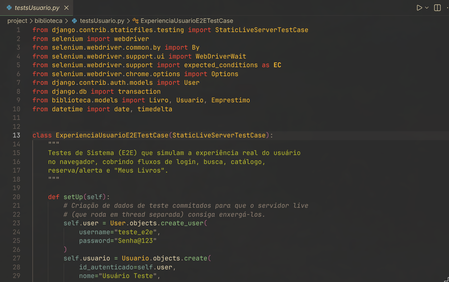The height and width of the screenshot is (282, 449).
Task: Run the Python file with play icon
Action: 419,8
